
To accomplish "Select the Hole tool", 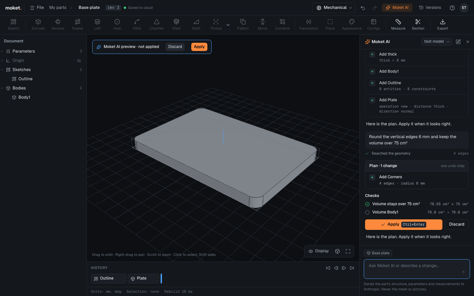I will [x=117, y=25].
